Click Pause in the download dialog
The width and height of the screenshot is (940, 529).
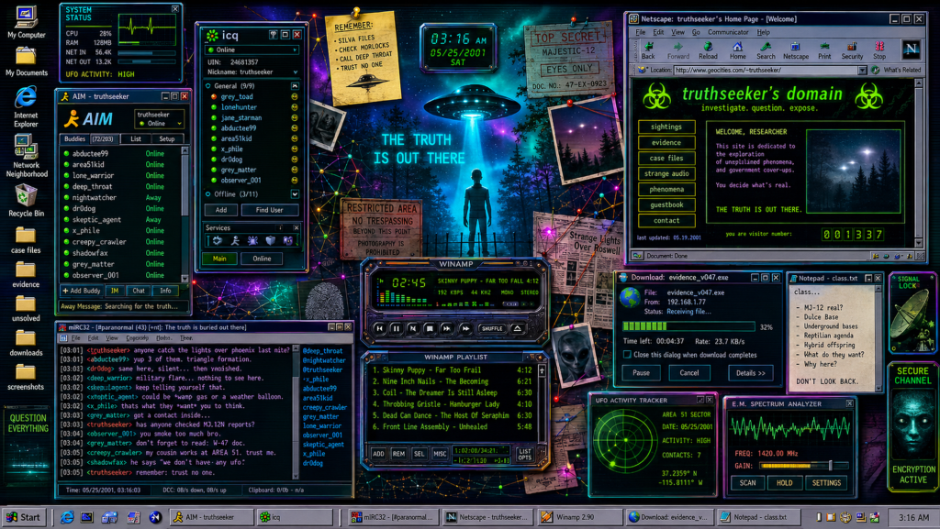[641, 373]
